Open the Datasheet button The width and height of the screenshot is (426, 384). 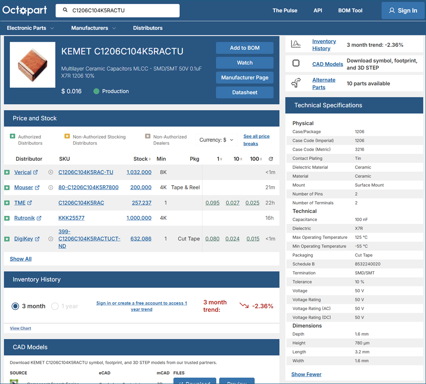tap(244, 93)
